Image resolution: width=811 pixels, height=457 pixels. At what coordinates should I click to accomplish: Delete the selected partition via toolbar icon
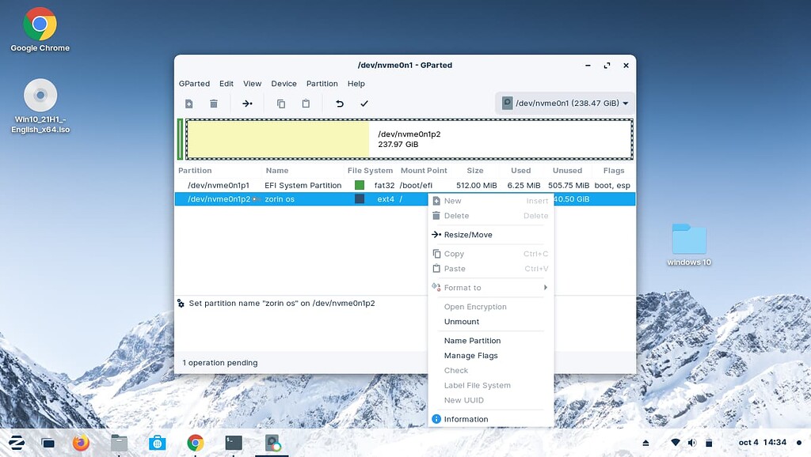[x=214, y=103]
